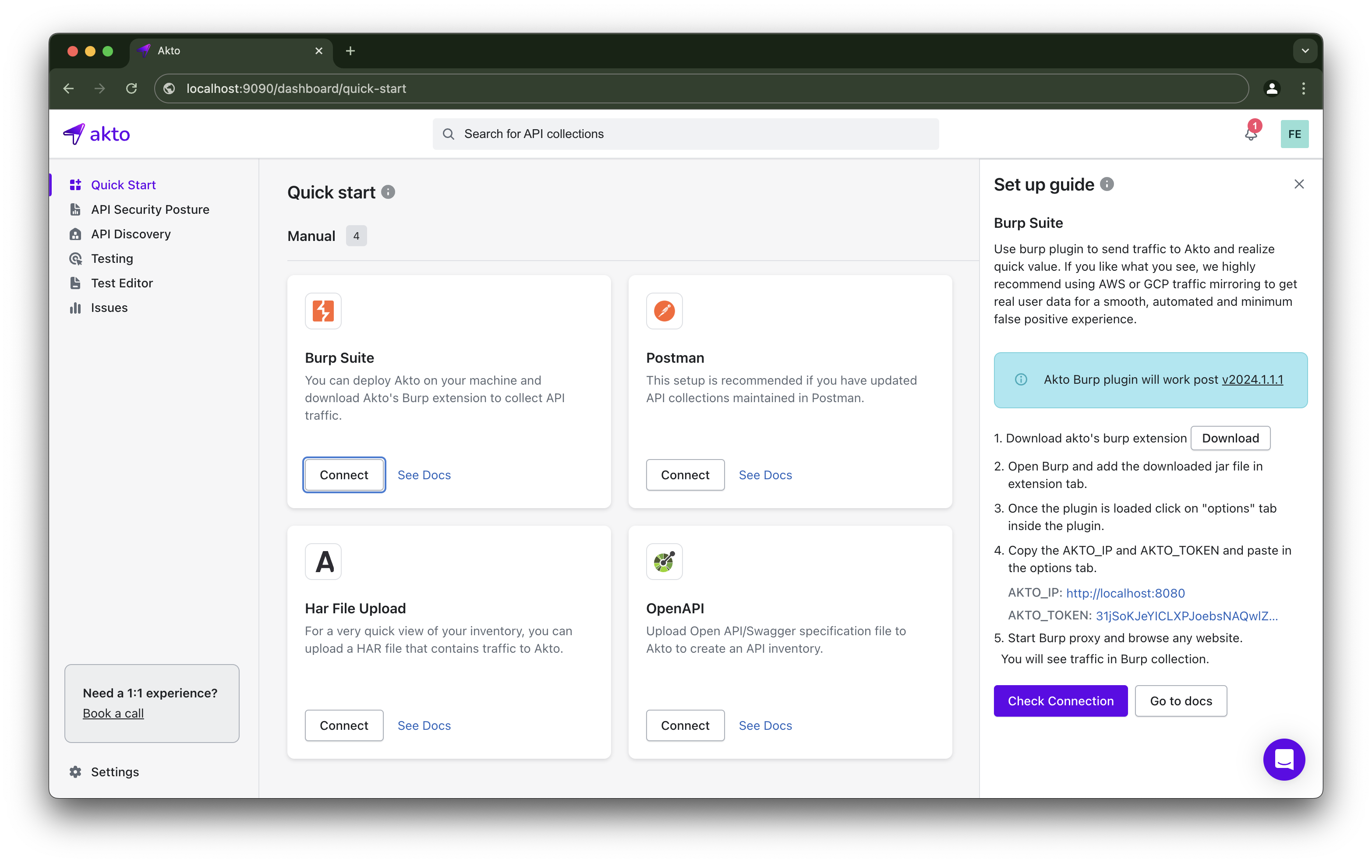Click the Quick start info icon
The image size is (1372, 863).
388,192
